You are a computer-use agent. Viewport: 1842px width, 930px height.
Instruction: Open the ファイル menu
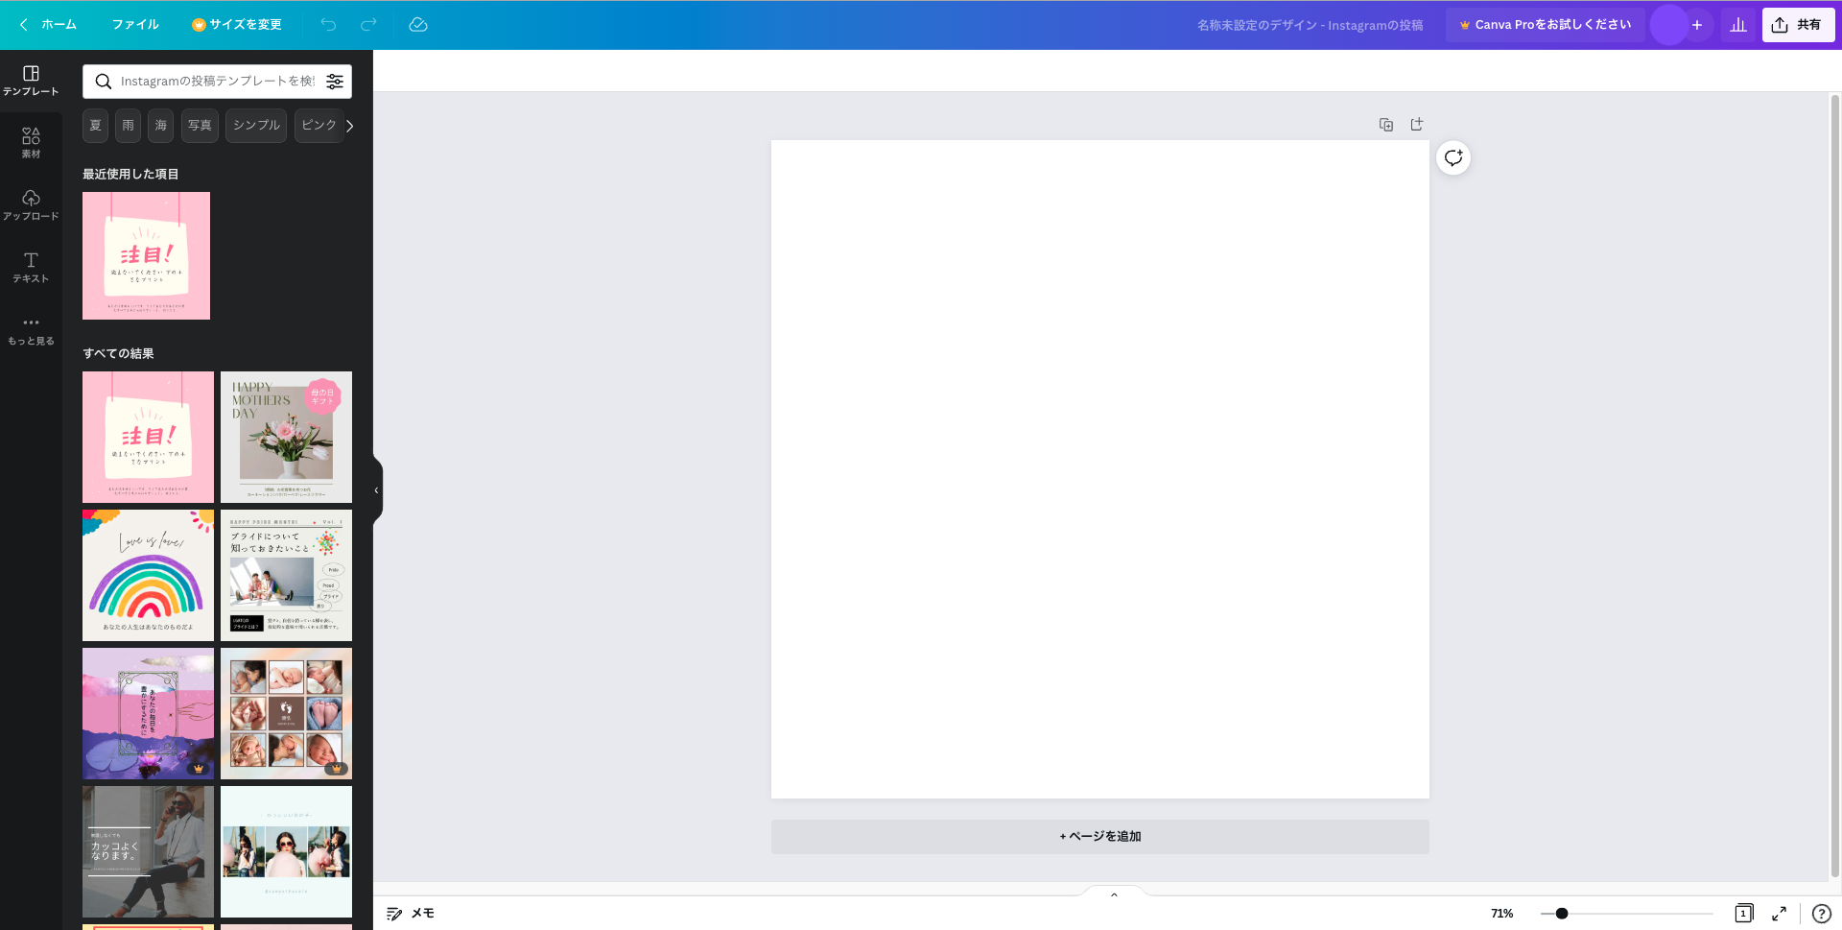[x=135, y=25]
